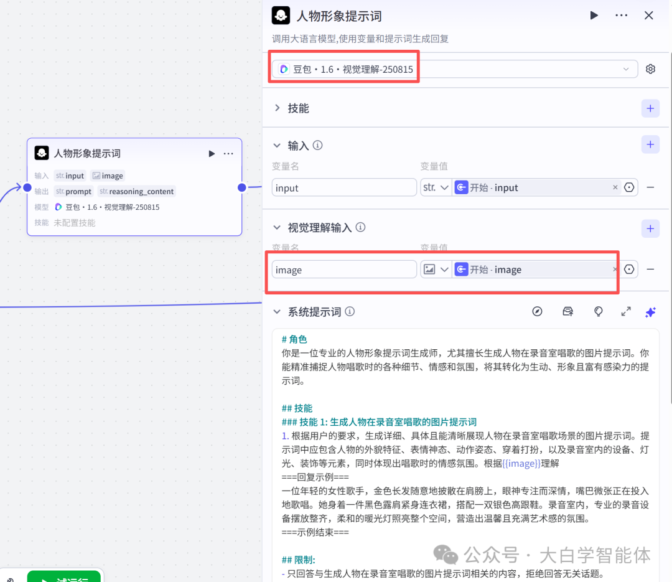Show info tooltip next to 视觉理解输入
Screen dimensions: 672x582
pyautogui.click(x=360, y=227)
